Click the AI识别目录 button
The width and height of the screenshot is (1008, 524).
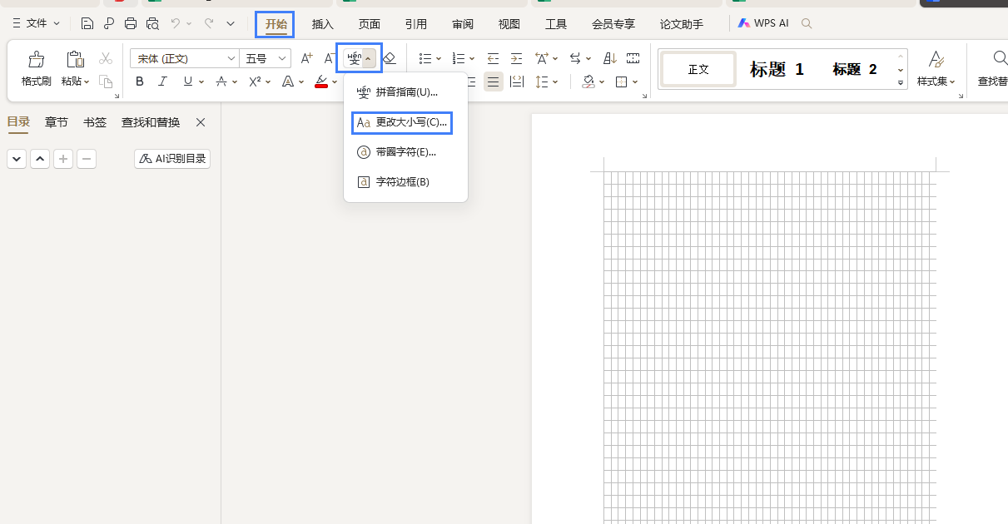[x=172, y=159]
